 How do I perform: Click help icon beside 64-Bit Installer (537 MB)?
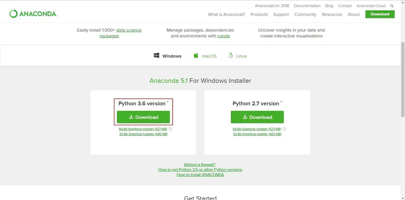click(x=170, y=129)
